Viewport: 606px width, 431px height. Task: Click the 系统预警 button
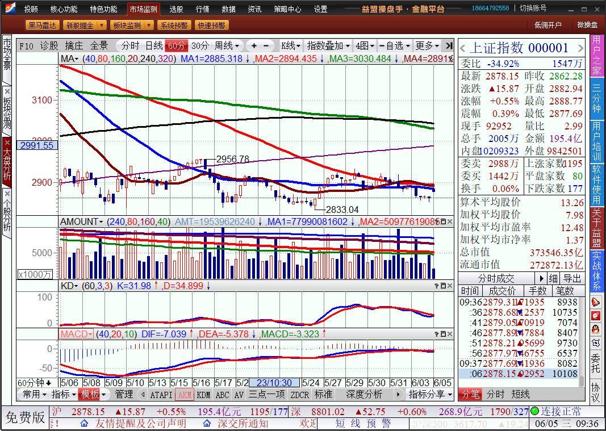tap(174, 26)
